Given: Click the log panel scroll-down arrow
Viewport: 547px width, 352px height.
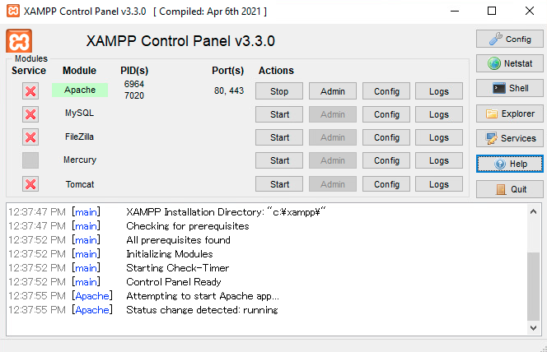Looking at the screenshot, I should pyautogui.click(x=533, y=327).
